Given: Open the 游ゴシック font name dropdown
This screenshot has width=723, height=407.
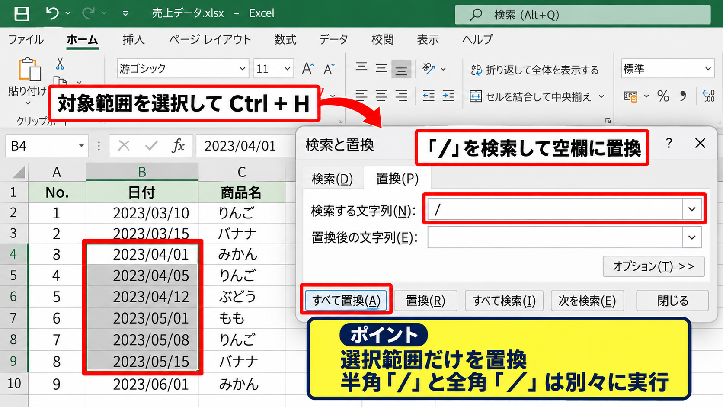Looking at the screenshot, I should tap(242, 69).
